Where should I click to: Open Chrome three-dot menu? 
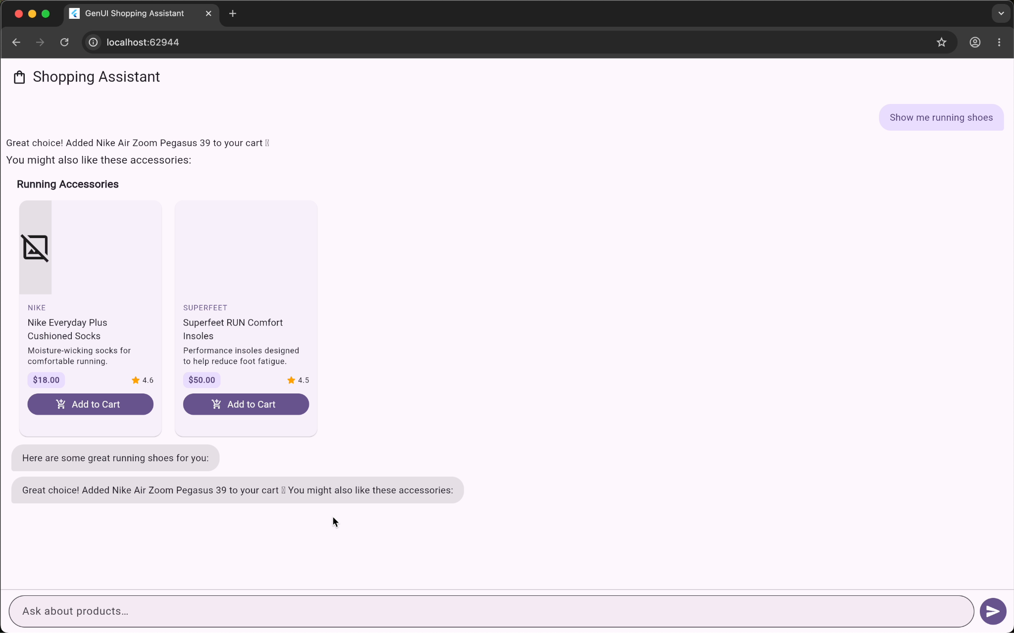pos(999,43)
